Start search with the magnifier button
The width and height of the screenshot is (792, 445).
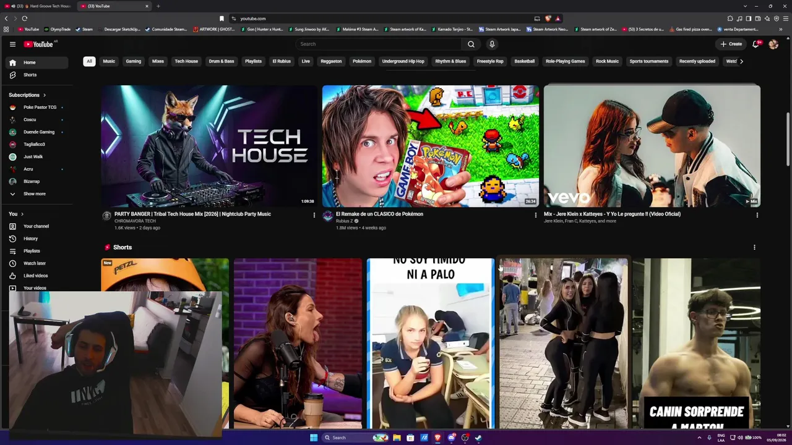(x=471, y=44)
